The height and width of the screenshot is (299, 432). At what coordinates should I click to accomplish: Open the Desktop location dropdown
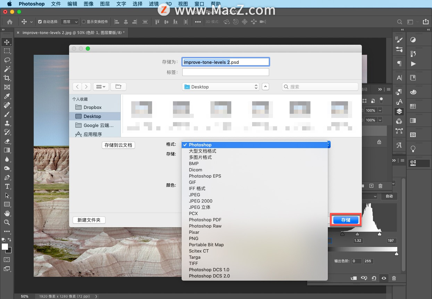(x=221, y=87)
